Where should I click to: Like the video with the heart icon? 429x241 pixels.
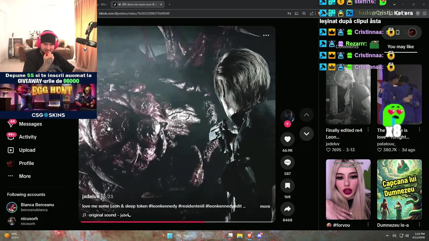pyautogui.click(x=287, y=139)
